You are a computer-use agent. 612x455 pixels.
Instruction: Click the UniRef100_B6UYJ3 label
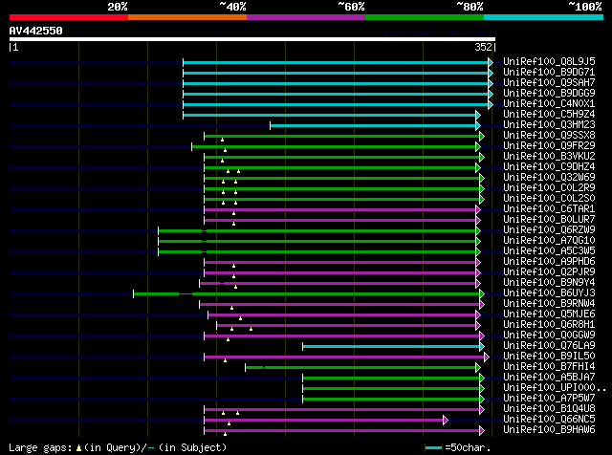tap(549, 293)
